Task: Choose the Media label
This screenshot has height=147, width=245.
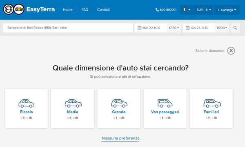Action: pyautogui.click(x=73, y=112)
